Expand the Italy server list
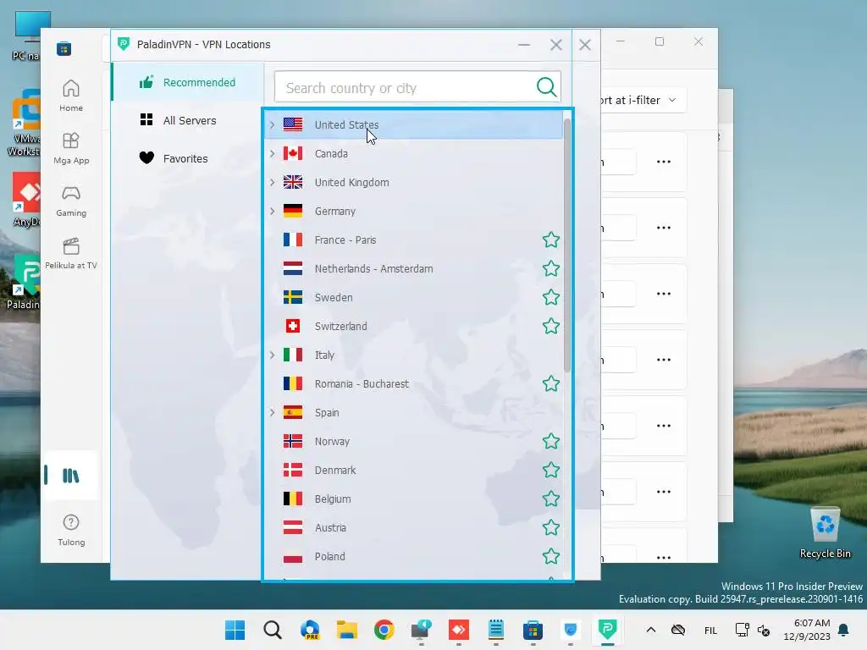867x650 pixels. (x=272, y=355)
